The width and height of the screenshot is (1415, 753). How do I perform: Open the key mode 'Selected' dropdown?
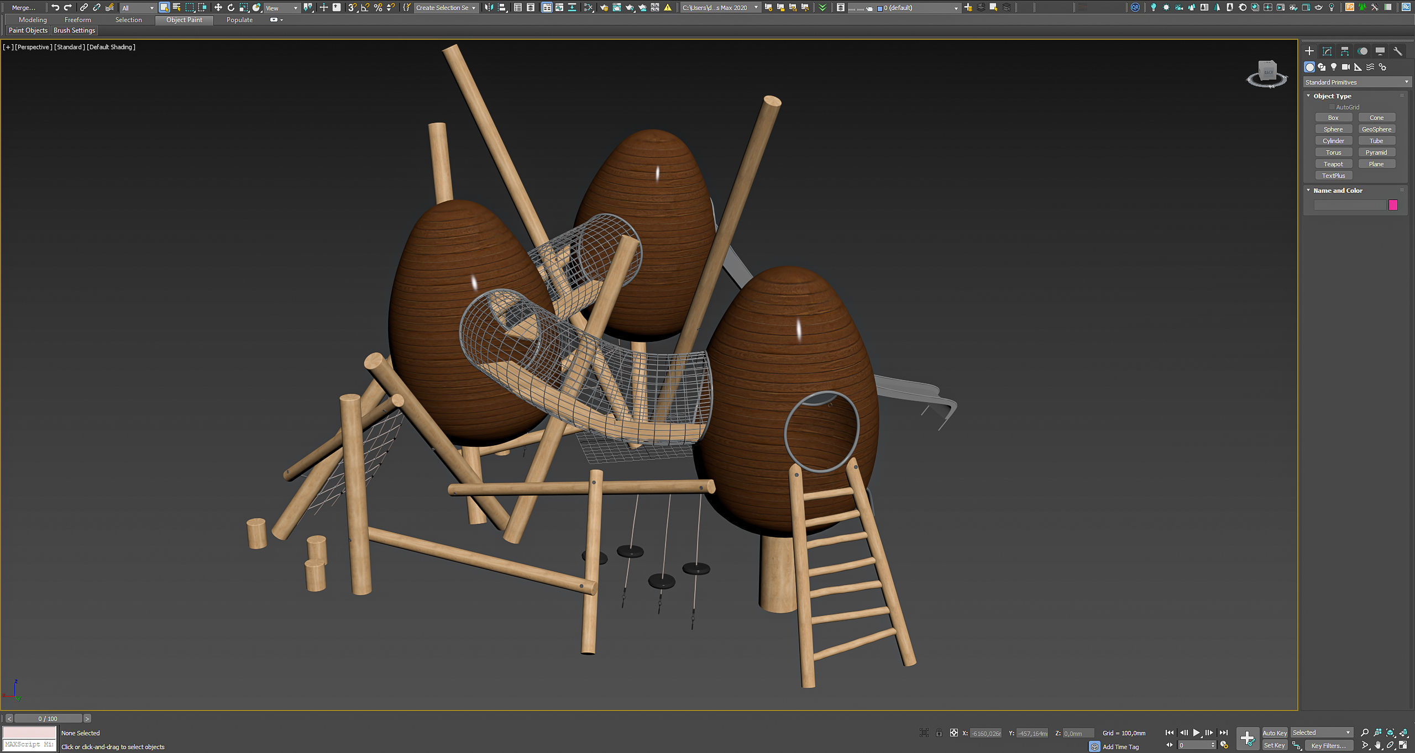1322,733
